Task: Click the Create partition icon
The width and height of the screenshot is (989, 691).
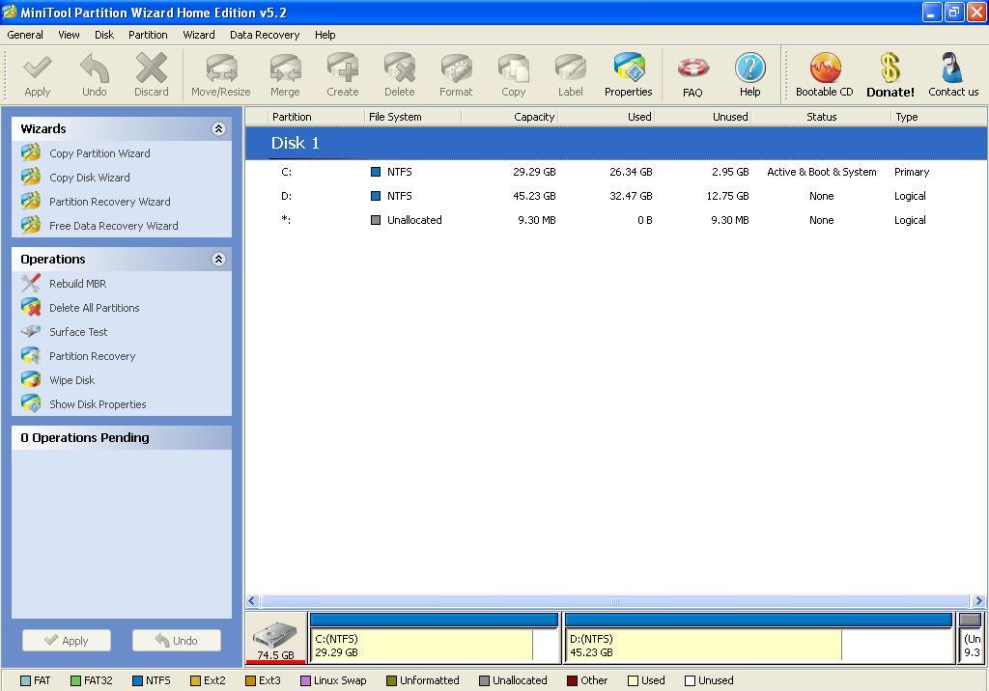Action: 342,74
